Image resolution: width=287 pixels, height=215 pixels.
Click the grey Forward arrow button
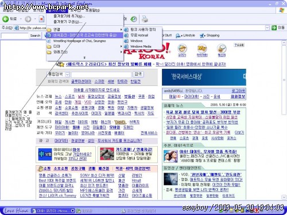28,19
